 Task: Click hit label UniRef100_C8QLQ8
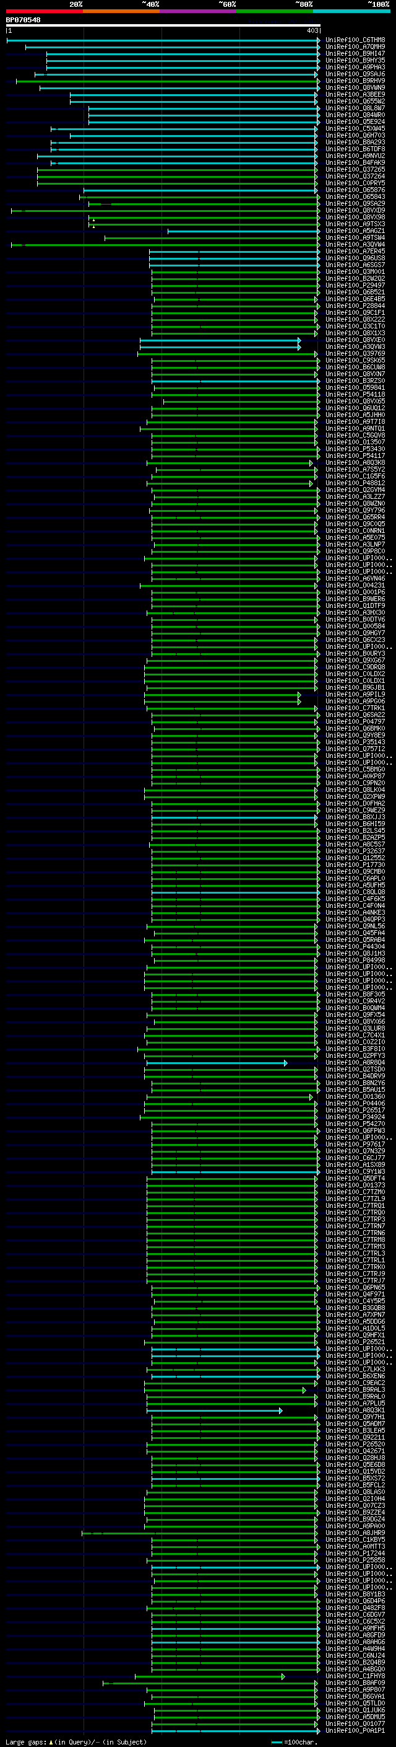(355, 892)
